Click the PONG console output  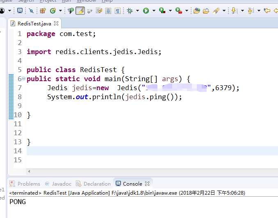(x=18, y=202)
